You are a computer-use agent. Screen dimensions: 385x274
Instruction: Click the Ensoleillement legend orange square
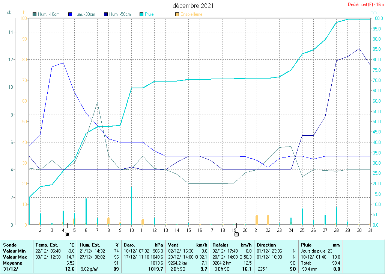[x=177, y=14]
